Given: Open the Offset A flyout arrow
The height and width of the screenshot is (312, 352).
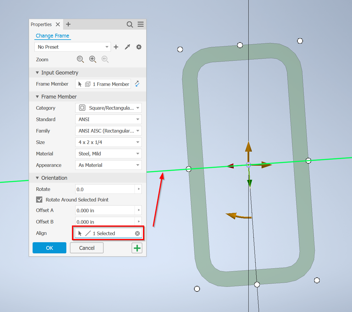Looking at the screenshot, I should tap(139, 210).
